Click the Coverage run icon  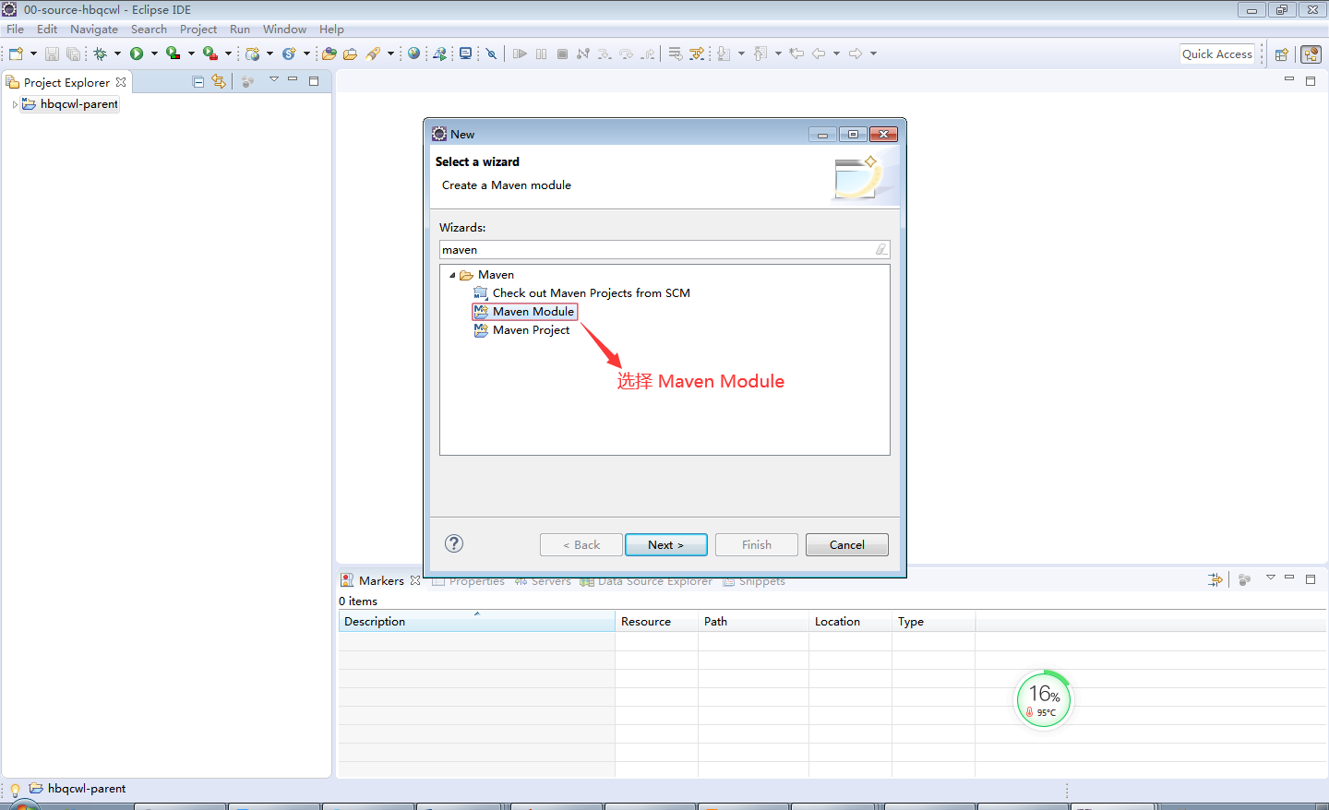[173, 54]
